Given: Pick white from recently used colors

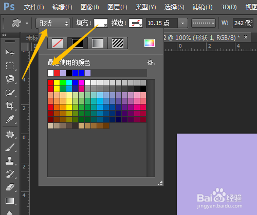Looking at the screenshot, I should [x=50, y=73].
